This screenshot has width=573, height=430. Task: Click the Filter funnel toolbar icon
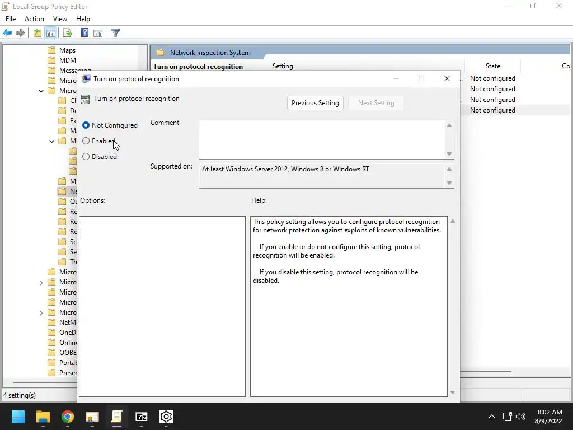(115, 33)
